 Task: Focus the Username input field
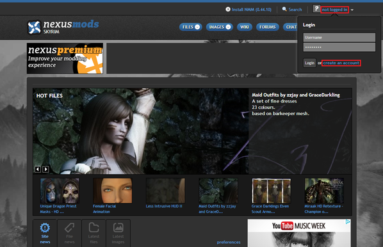339,37
